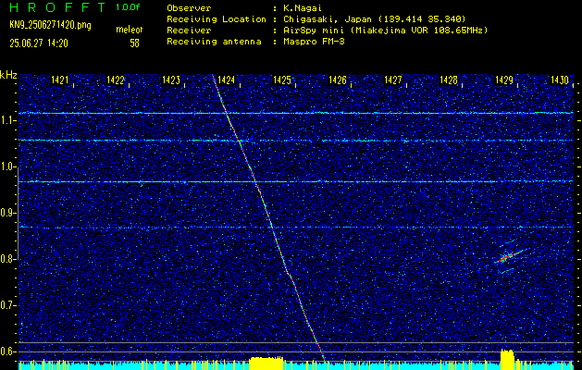Click the wide yellow detection block near 1425
Image resolution: width=582 pixels, height=370 pixels.
pos(266,364)
